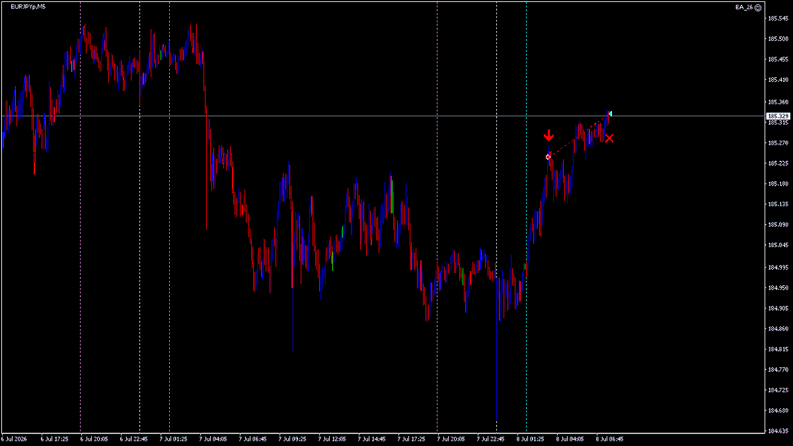
Task: Click the EURJPYp,M5 symbol label
Action: point(28,7)
